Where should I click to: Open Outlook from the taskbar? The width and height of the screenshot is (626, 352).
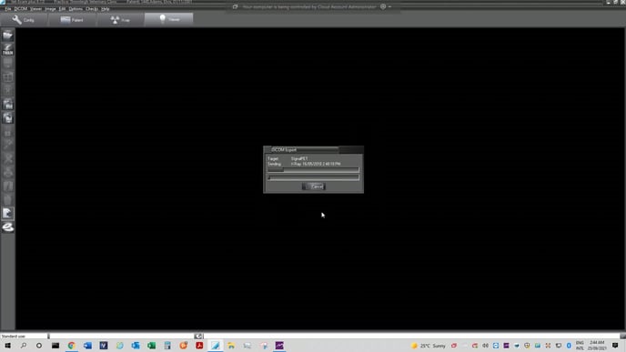[136, 346]
